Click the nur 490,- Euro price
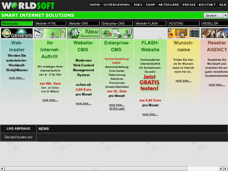The width and height of the screenshot is (228, 171). (x=50, y=84)
